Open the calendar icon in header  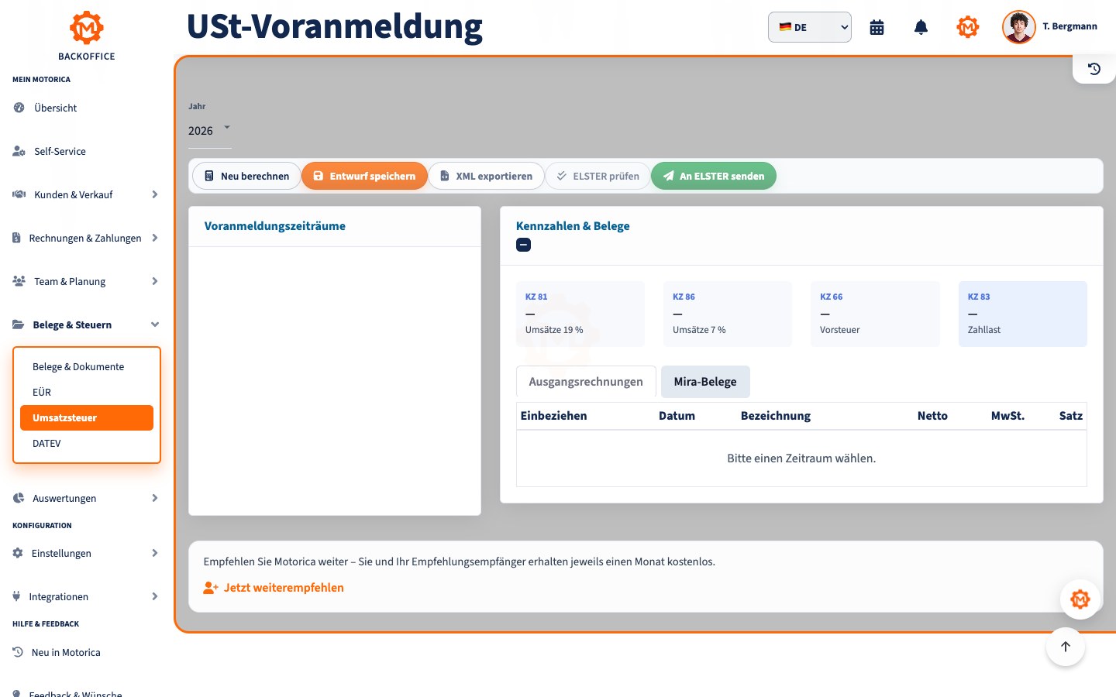(x=877, y=27)
